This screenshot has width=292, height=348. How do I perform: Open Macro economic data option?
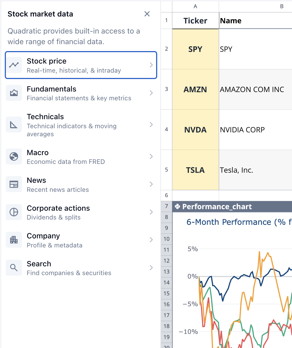(81, 157)
